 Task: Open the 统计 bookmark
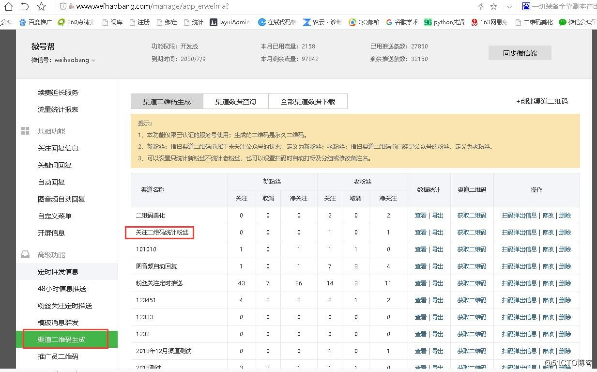pos(193,22)
